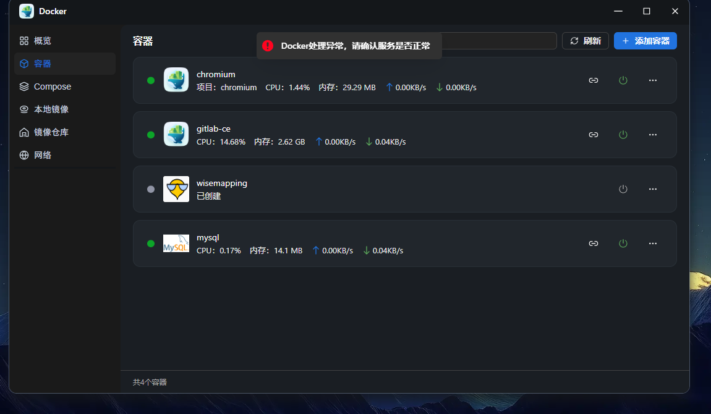711x414 pixels.
Task: Close the Docker window
Action: (x=675, y=11)
